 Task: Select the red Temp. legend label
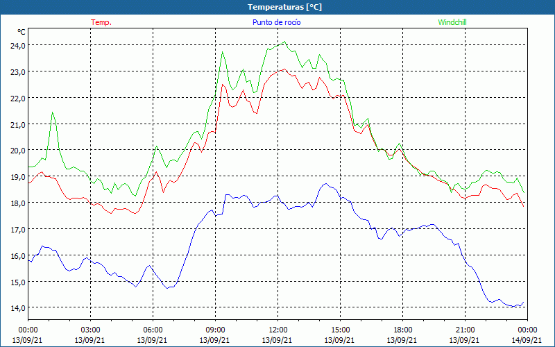coord(101,22)
